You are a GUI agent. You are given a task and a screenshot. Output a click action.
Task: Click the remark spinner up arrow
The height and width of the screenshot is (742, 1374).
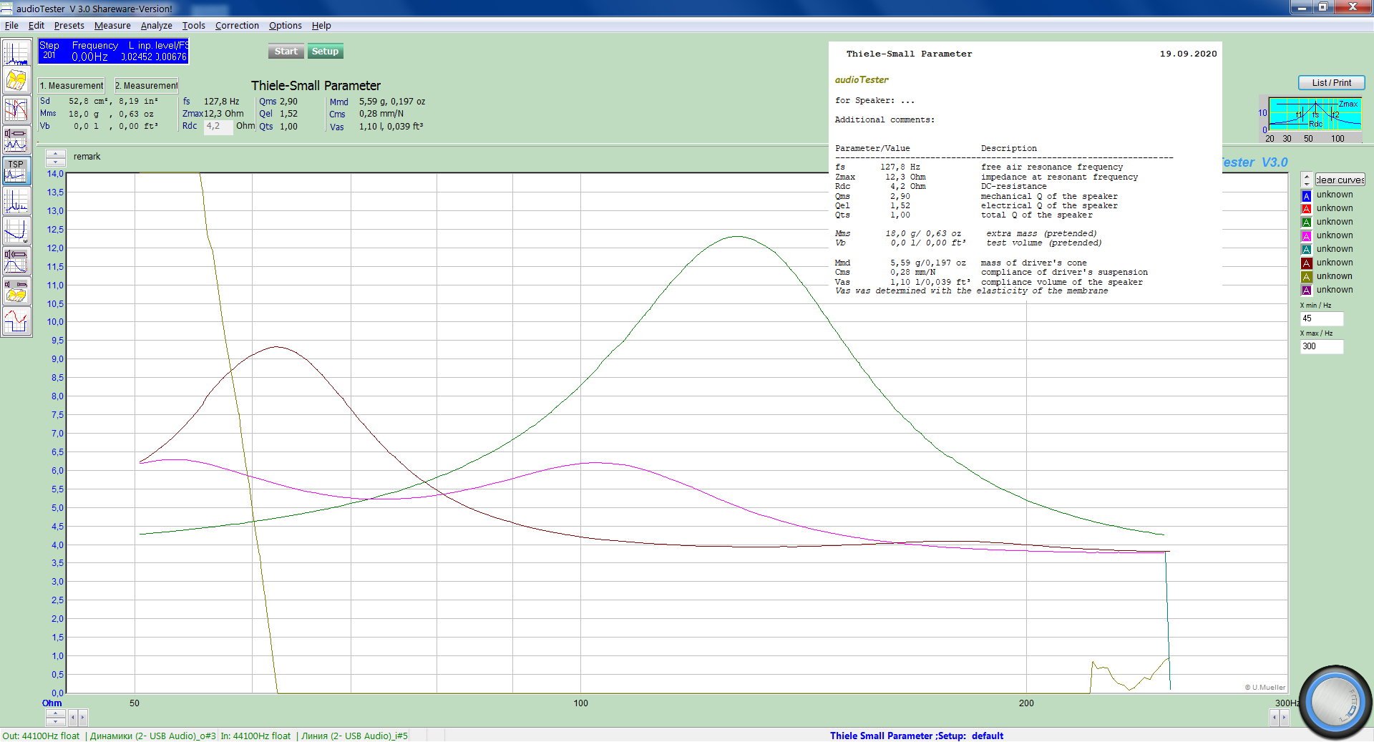[x=55, y=153]
